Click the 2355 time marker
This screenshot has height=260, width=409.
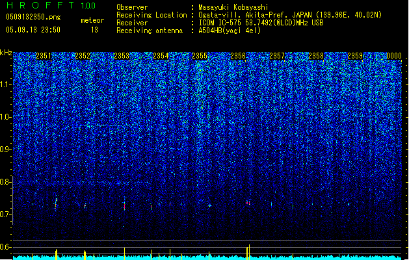(200, 56)
